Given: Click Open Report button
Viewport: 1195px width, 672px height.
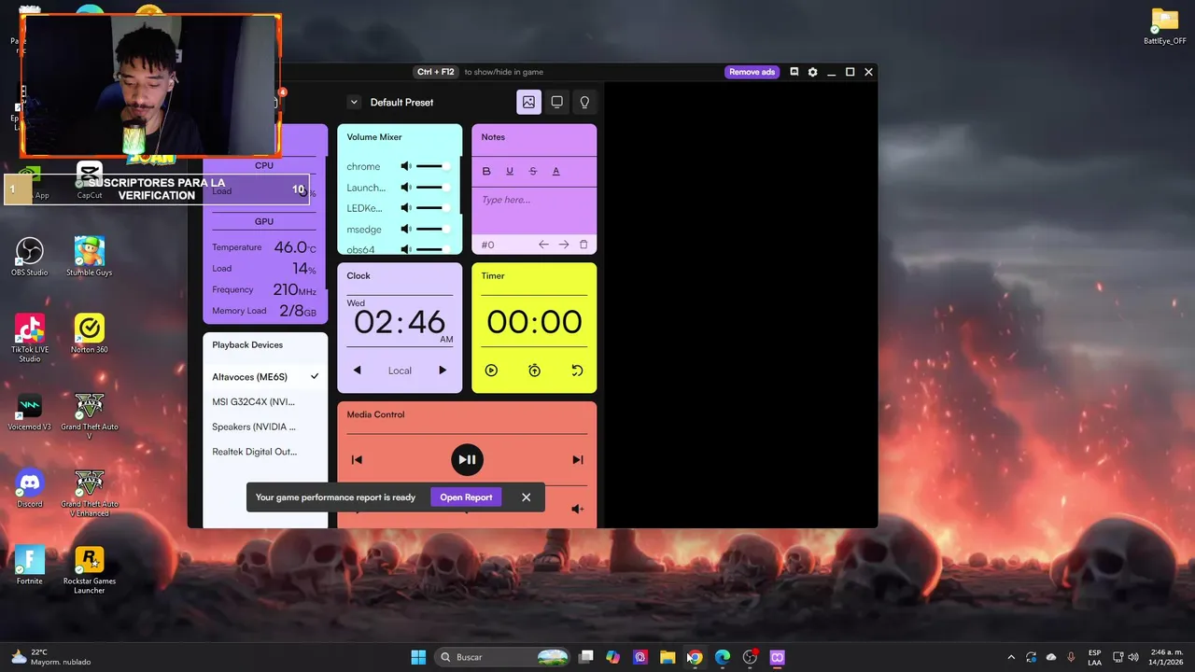Looking at the screenshot, I should (x=466, y=497).
